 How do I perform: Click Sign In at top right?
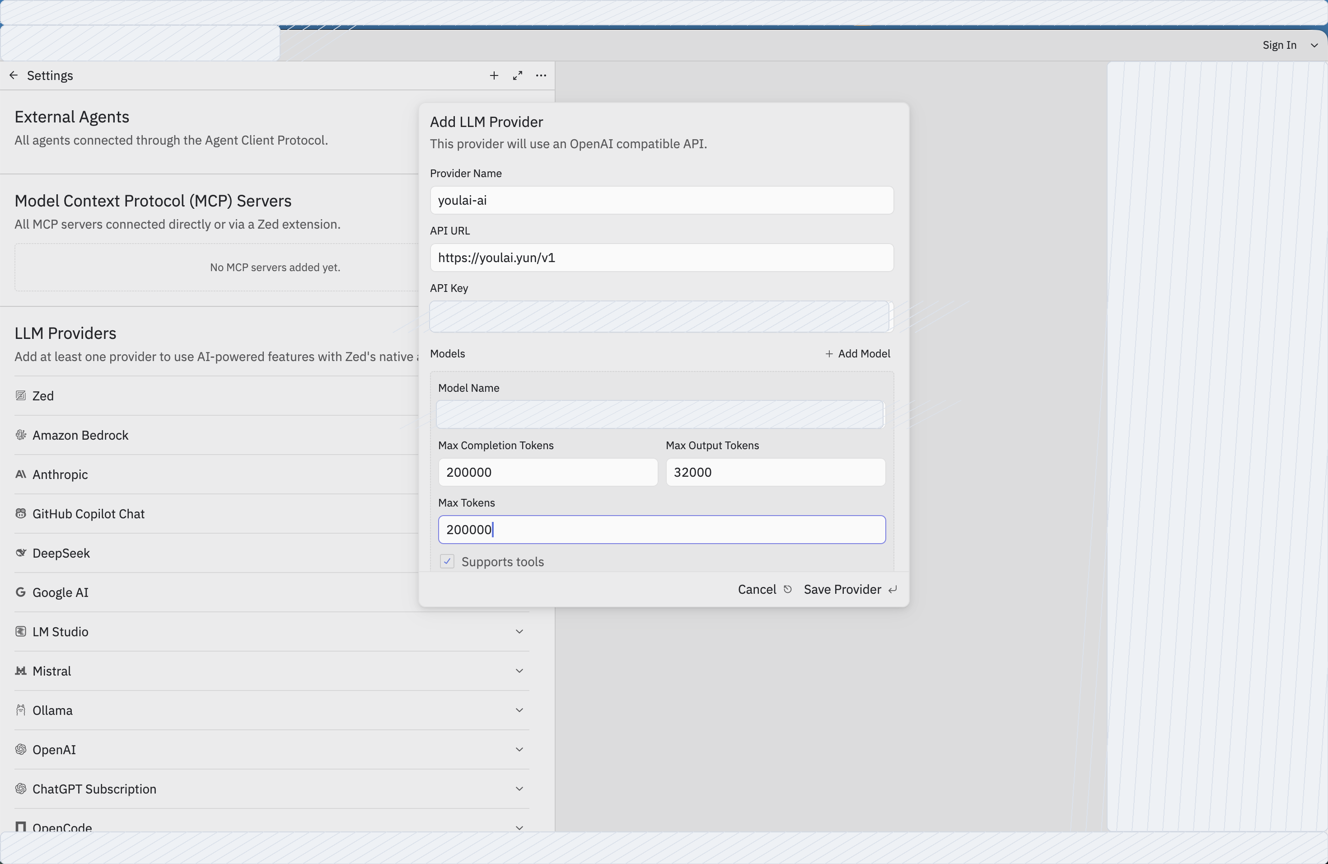point(1280,45)
